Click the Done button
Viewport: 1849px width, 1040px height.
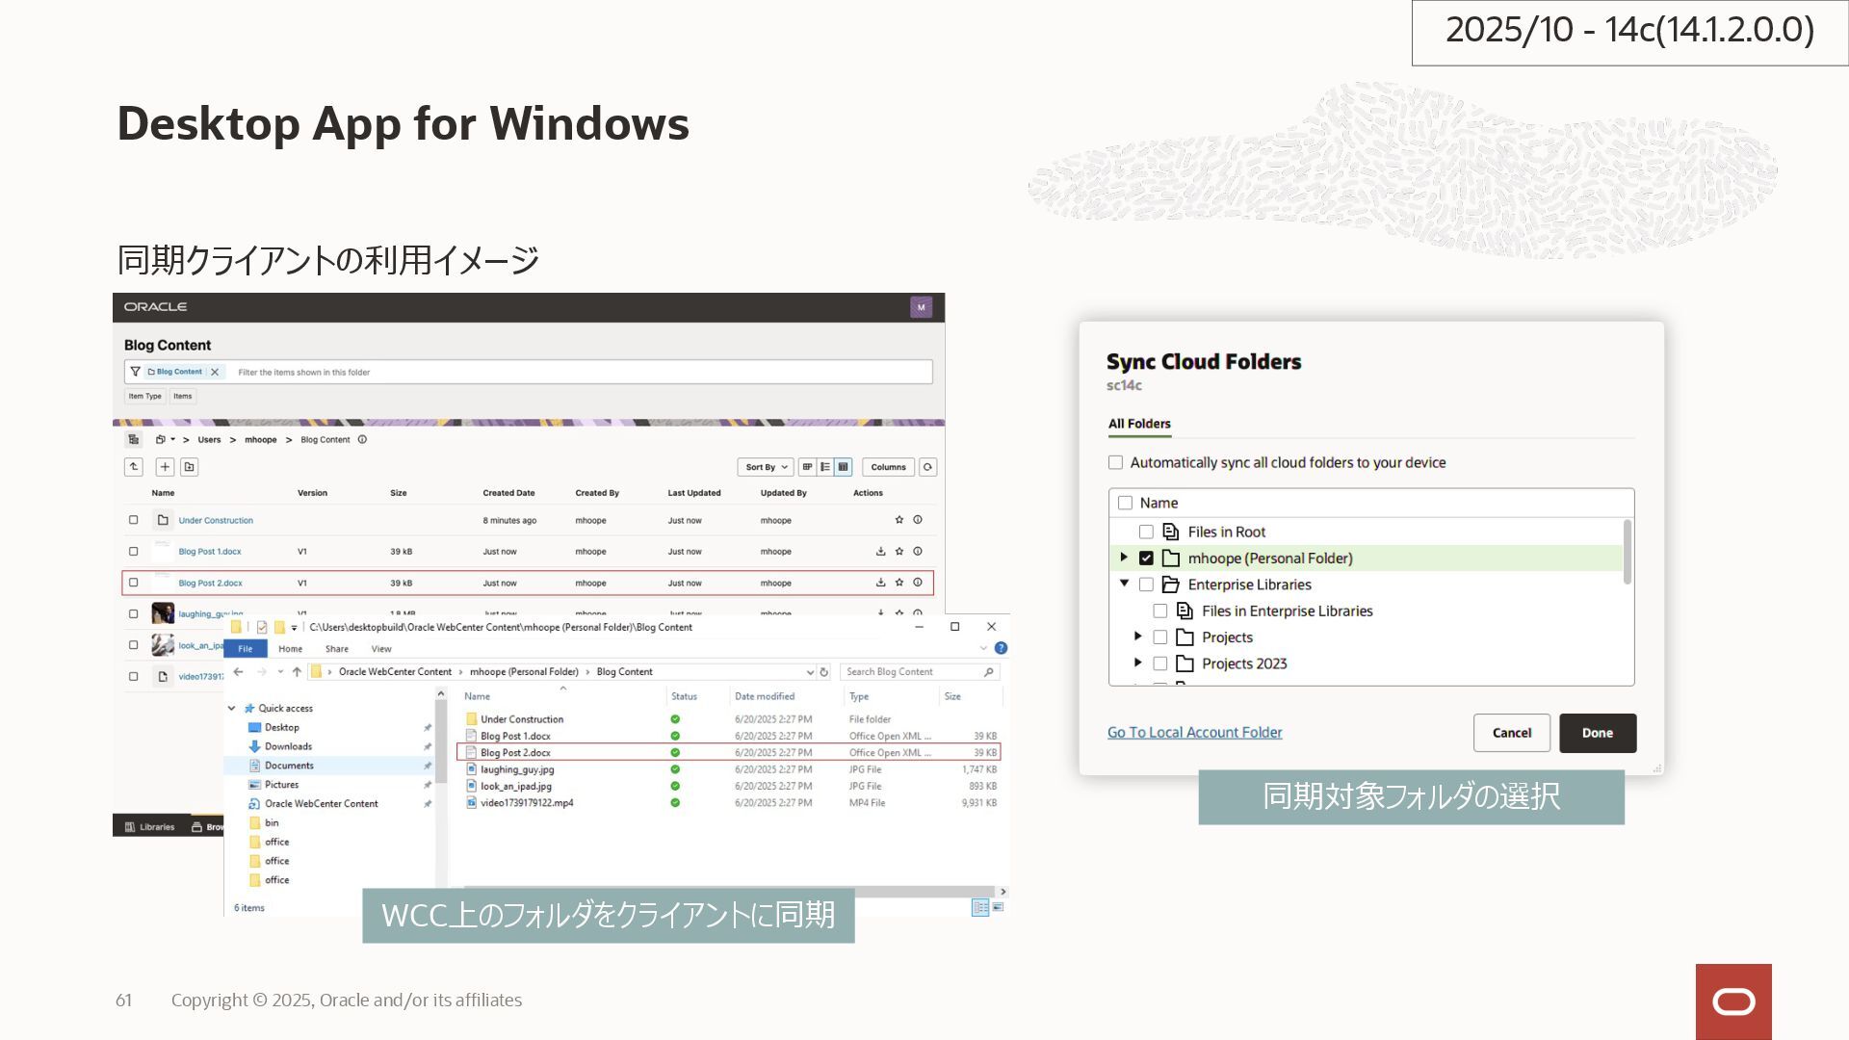[x=1597, y=733]
